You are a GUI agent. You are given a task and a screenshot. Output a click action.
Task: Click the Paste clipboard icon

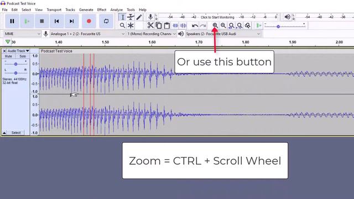point(167,25)
